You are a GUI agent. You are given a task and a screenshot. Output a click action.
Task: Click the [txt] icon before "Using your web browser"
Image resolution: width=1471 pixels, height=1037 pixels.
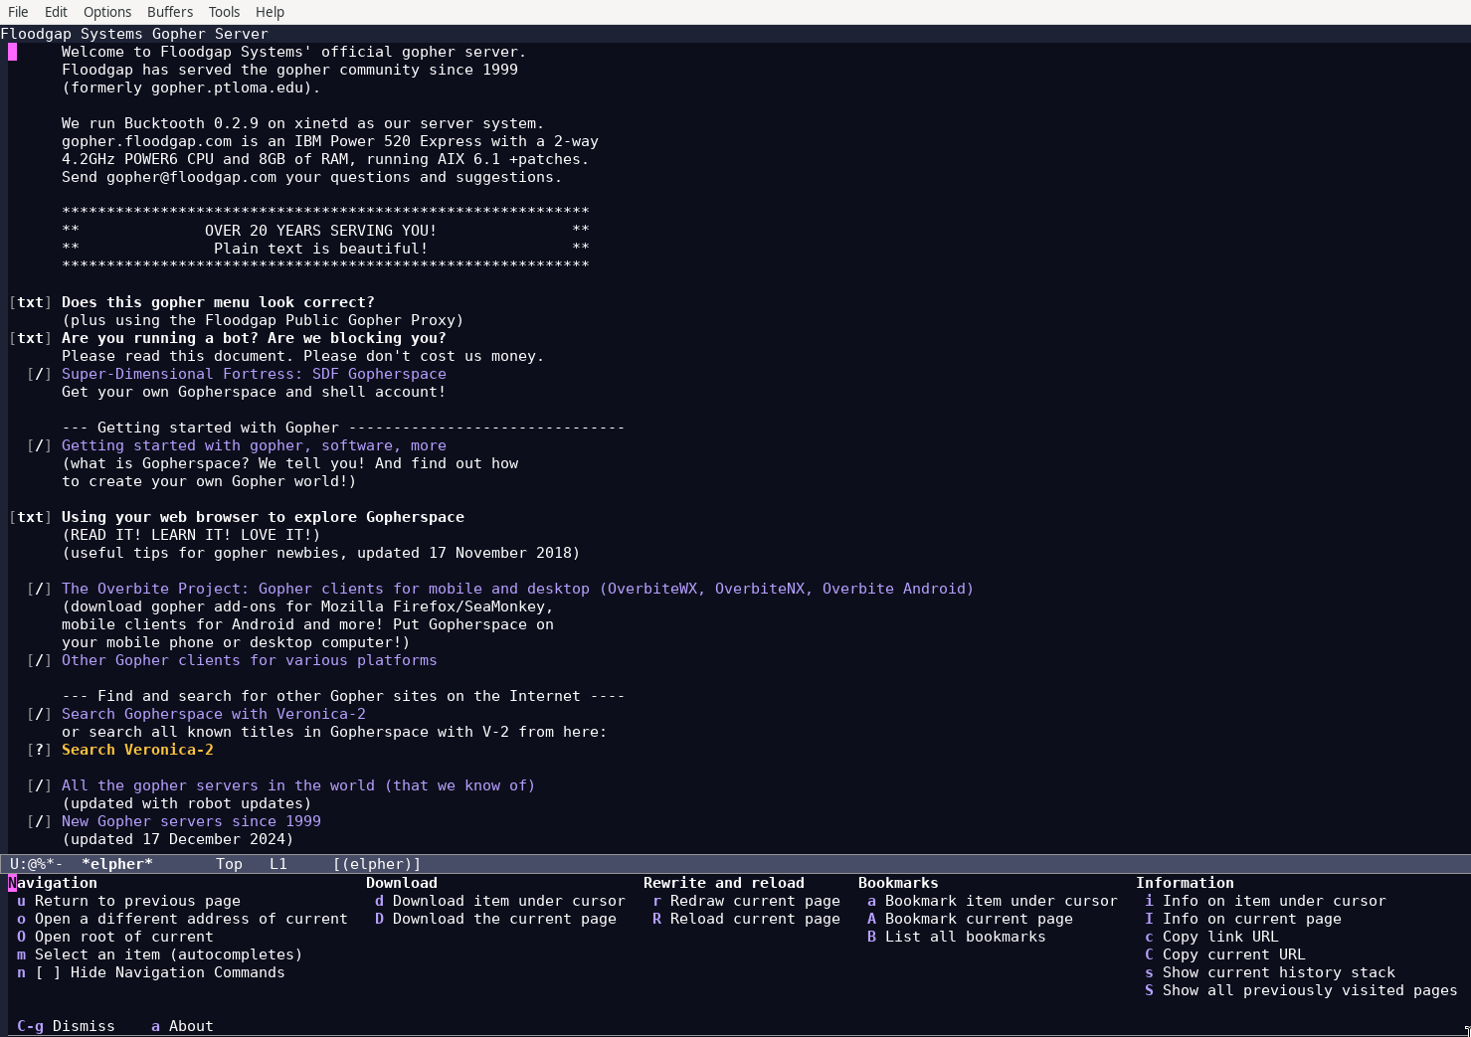(30, 517)
